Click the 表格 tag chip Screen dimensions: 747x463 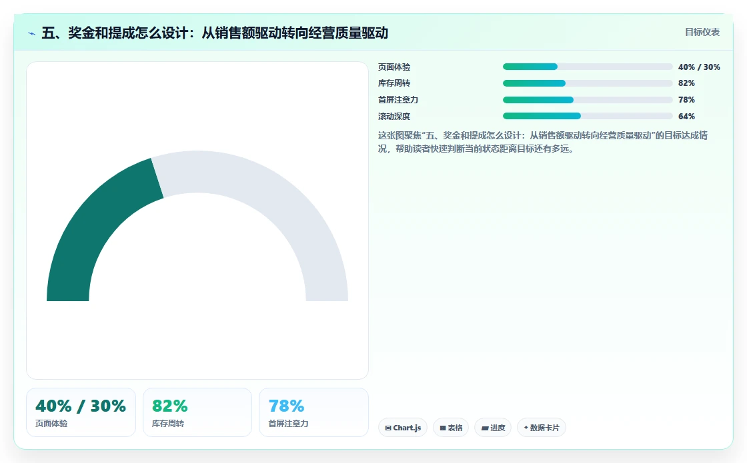[x=451, y=428]
